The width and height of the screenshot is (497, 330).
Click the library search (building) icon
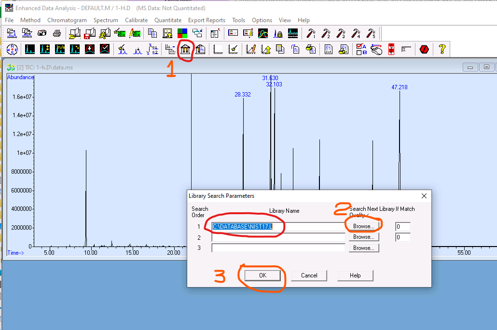pyautogui.click(x=185, y=49)
